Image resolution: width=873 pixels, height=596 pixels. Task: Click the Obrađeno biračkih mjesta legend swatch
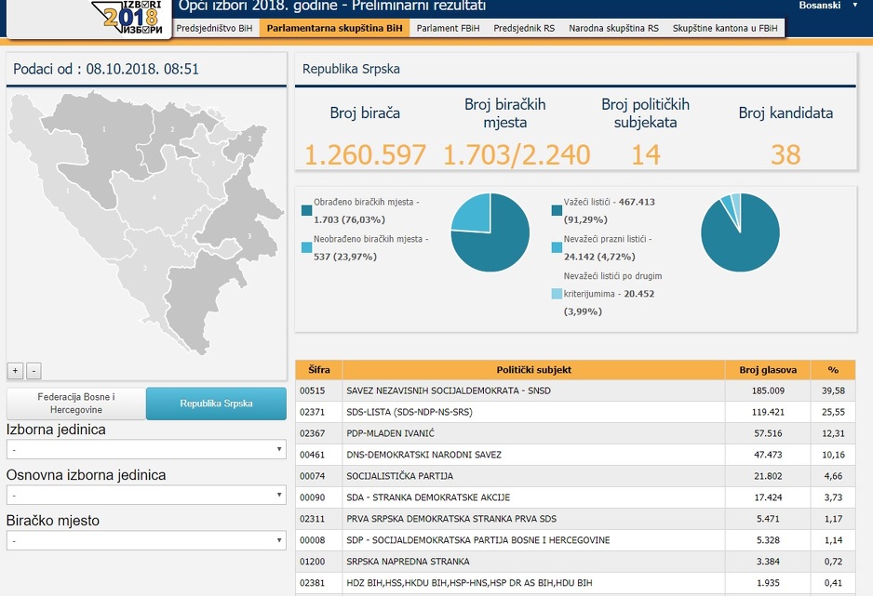click(307, 211)
